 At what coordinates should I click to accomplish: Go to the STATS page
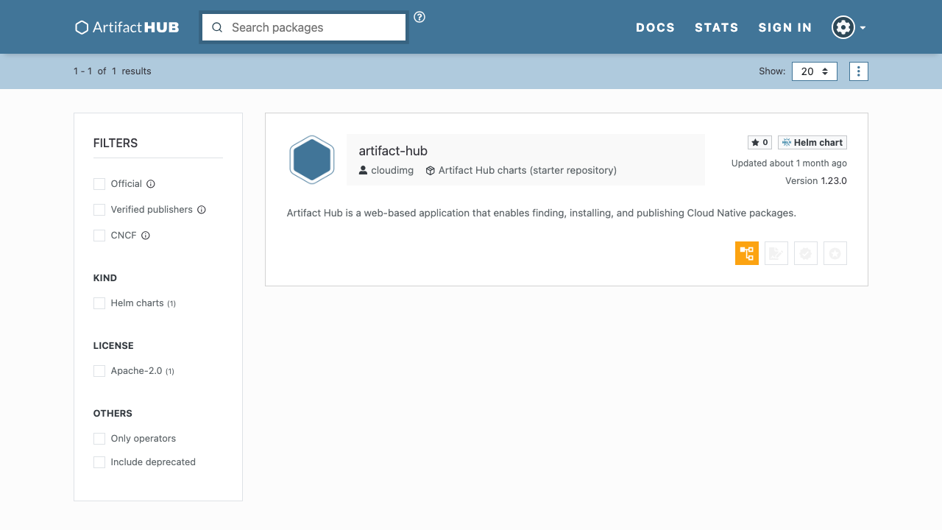717,27
